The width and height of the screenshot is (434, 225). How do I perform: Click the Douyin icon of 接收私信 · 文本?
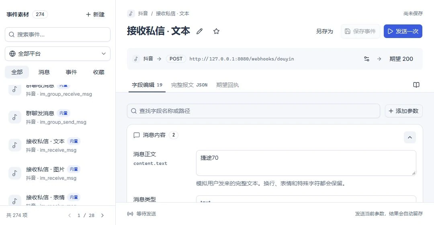coord(15,145)
